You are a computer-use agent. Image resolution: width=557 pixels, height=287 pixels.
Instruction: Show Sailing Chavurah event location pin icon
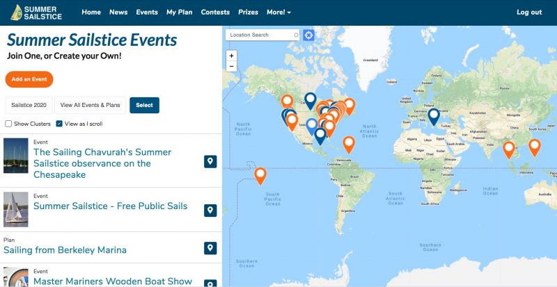[210, 161]
